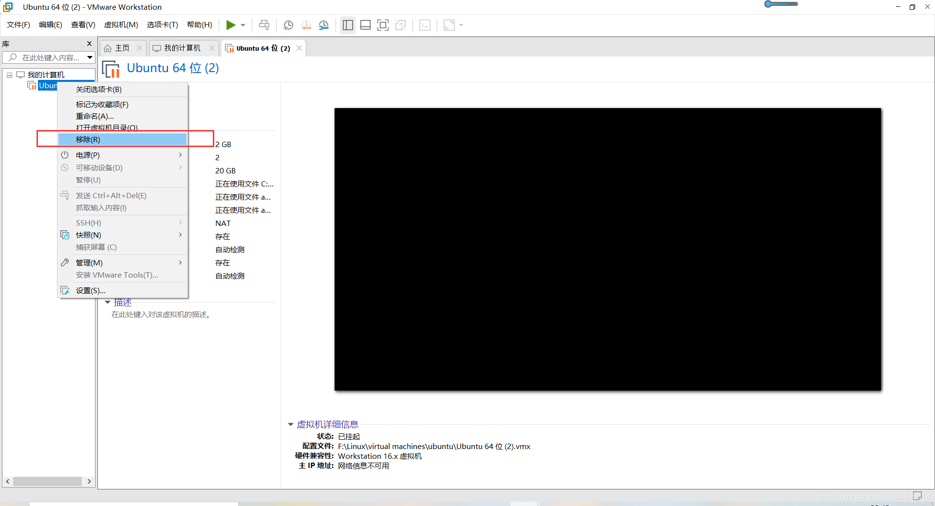Close the library panel
The image size is (935, 506).
[x=90, y=44]
